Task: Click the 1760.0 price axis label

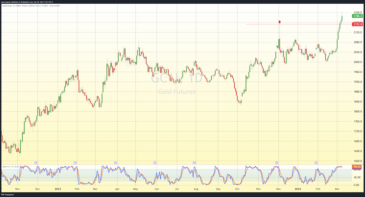Action: (357, 121)
